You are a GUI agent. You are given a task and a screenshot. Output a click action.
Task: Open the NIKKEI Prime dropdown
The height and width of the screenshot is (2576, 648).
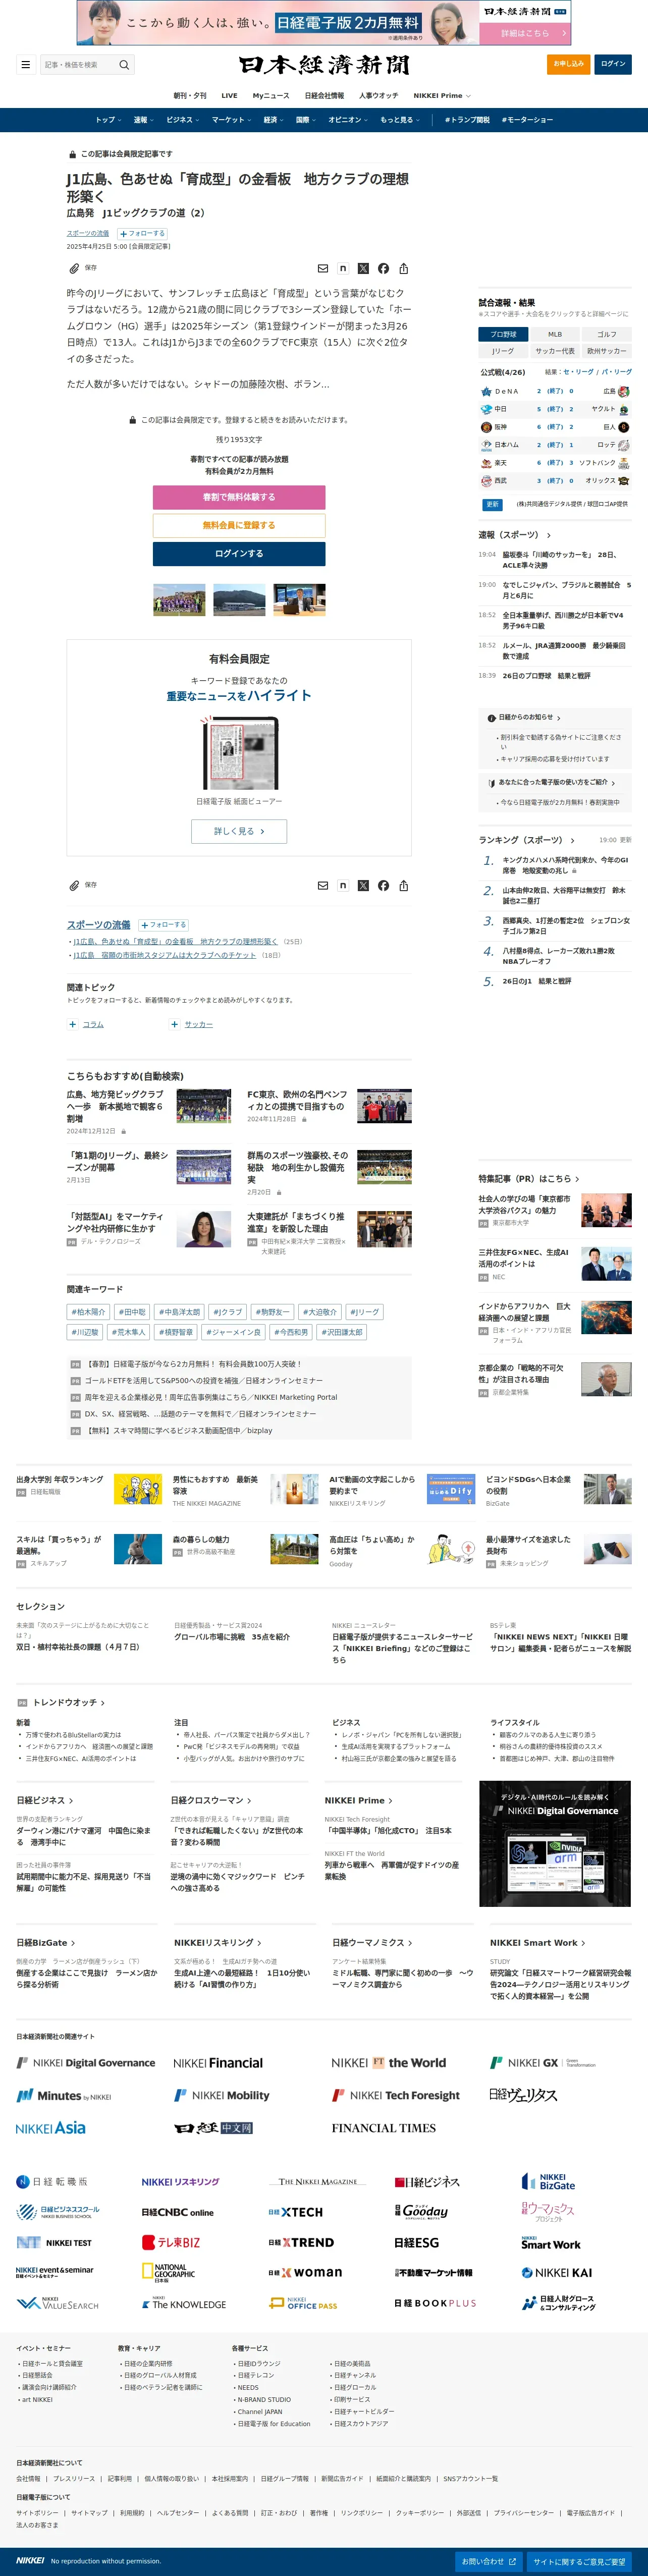(442, 96)
